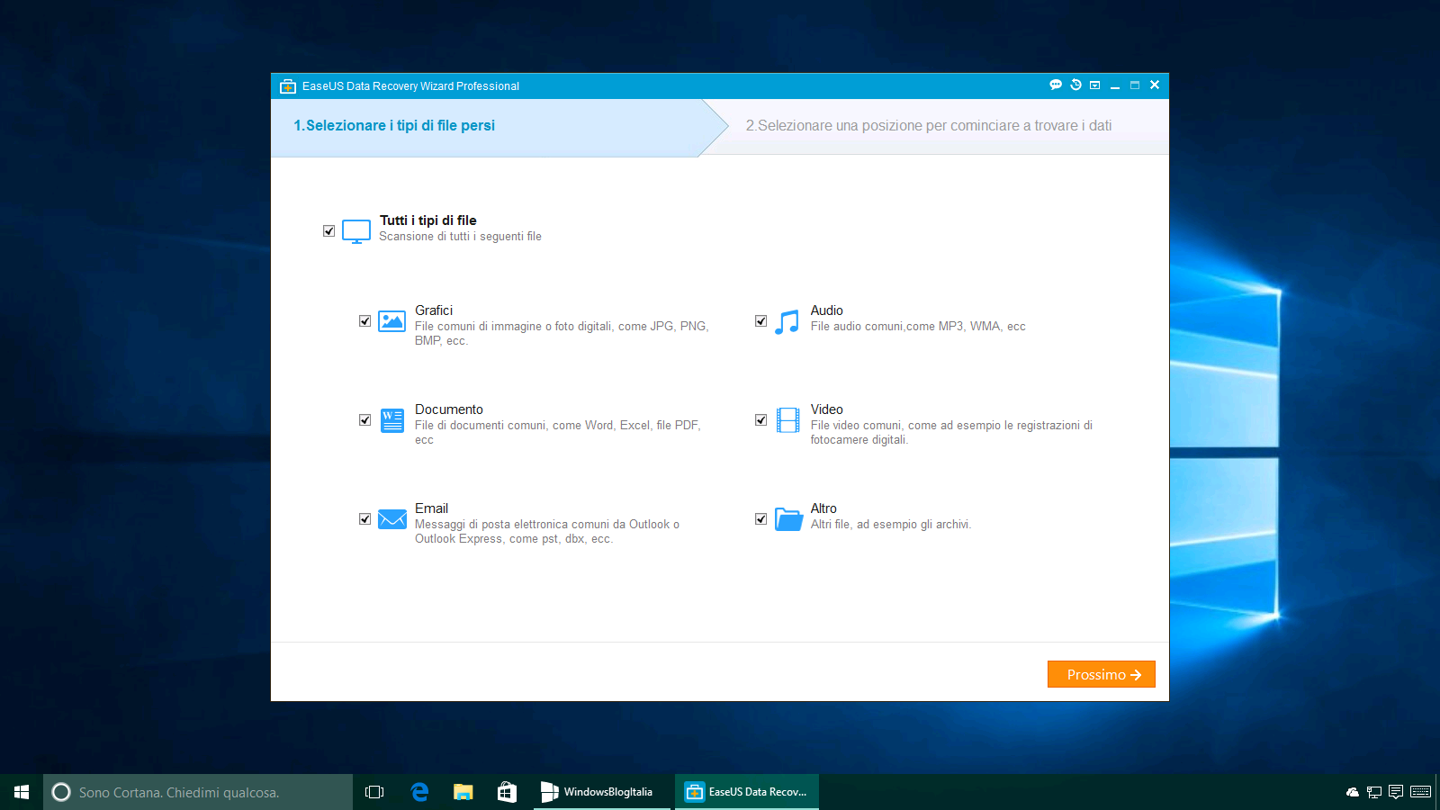The image size is (1440, 810).
Task: Click the 'Altro' label
Action: [x=823, y=508]
